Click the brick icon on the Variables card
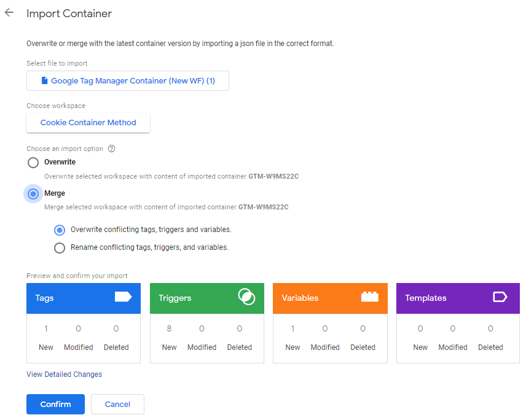Image resolution: width=526 pixels, height=415 pixels. [369, 297]
